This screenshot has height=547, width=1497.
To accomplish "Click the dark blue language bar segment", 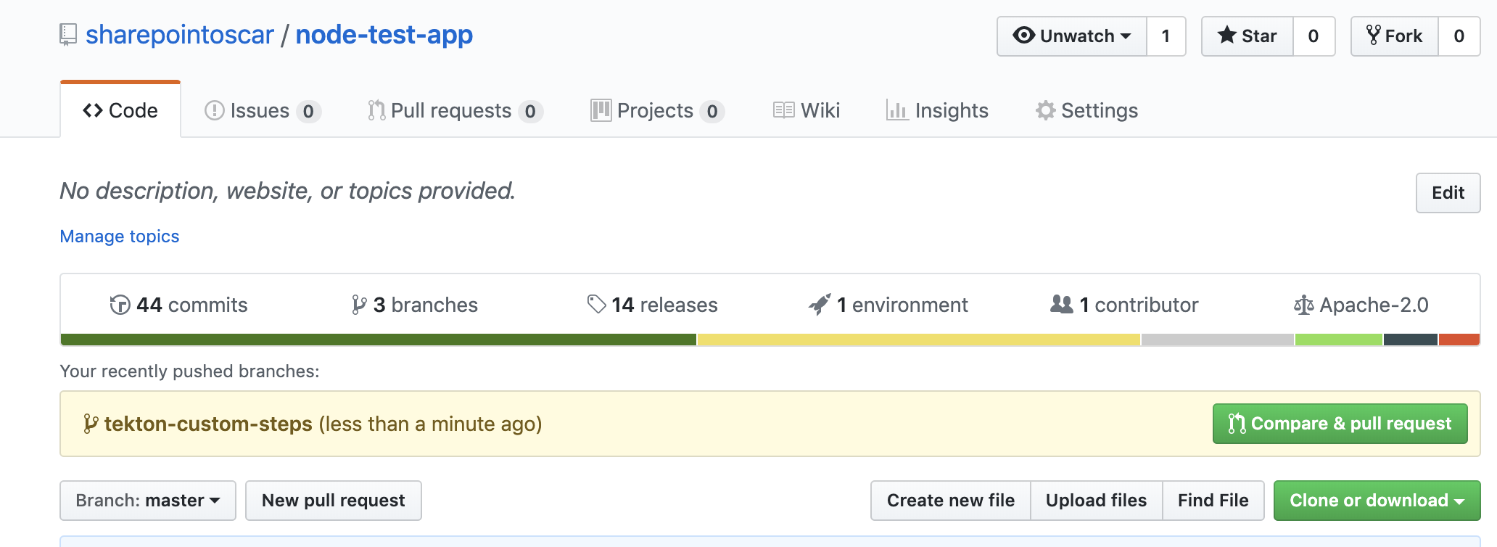I will point(1411,340).
